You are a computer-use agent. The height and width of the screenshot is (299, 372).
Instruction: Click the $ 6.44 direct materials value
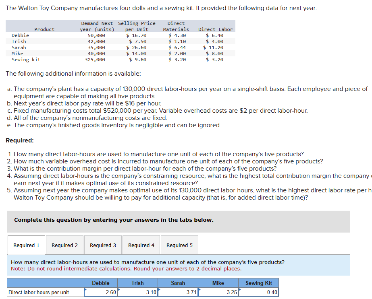[177, 47]
